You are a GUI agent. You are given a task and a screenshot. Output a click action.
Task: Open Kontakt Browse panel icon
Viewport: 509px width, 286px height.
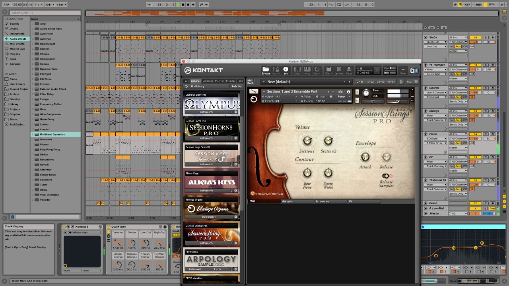(x=266, y=70)
